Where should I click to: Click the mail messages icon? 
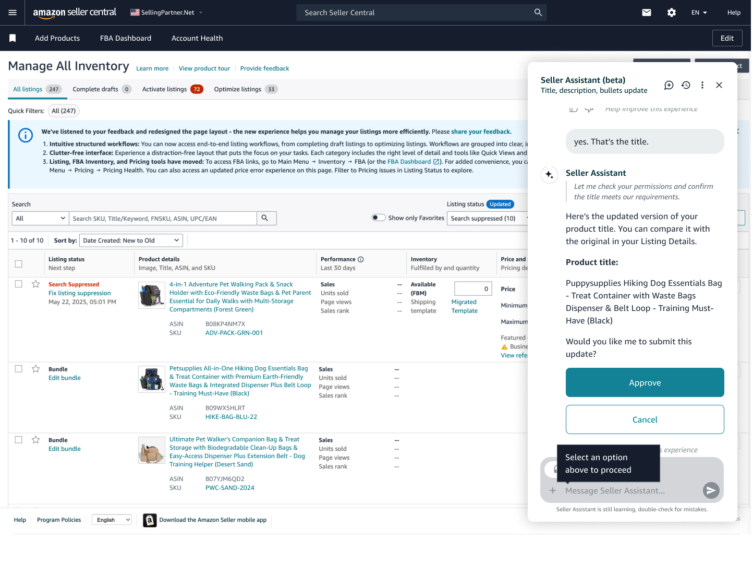[647, 13]
